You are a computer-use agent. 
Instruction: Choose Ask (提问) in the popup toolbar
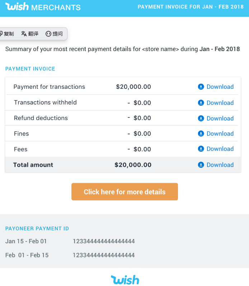tap(54, 34)
